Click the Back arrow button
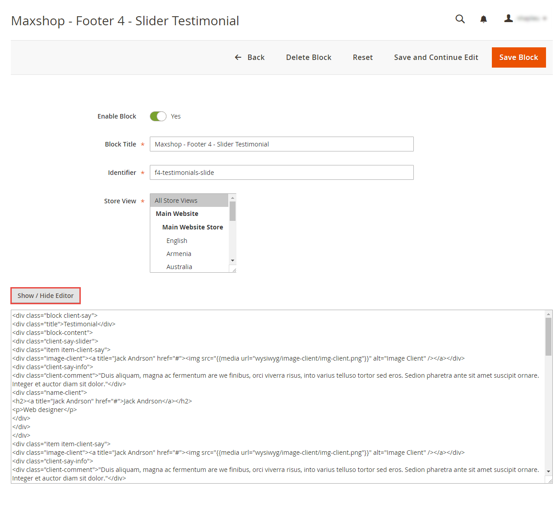This screenshot has width=560, height=508. point(250,57)
